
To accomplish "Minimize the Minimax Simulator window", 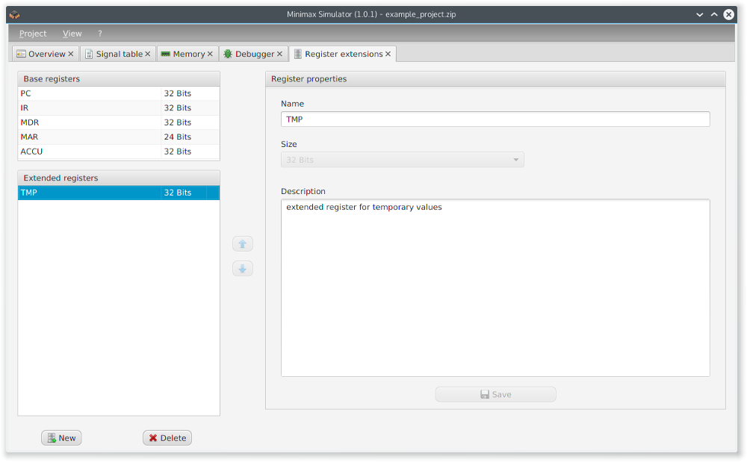I will click(x=699, y=15).
